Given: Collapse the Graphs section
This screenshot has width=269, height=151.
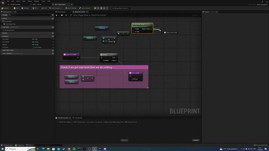Looking at the screenshot, I should (2, 18).
